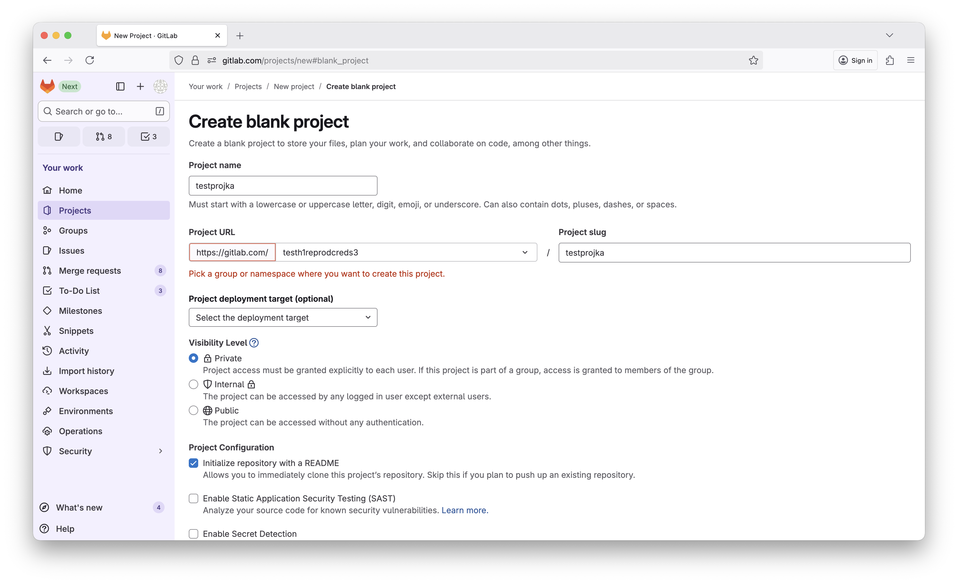
Task: Uncheck Initialize repository with a README
Action: point(193,463)
